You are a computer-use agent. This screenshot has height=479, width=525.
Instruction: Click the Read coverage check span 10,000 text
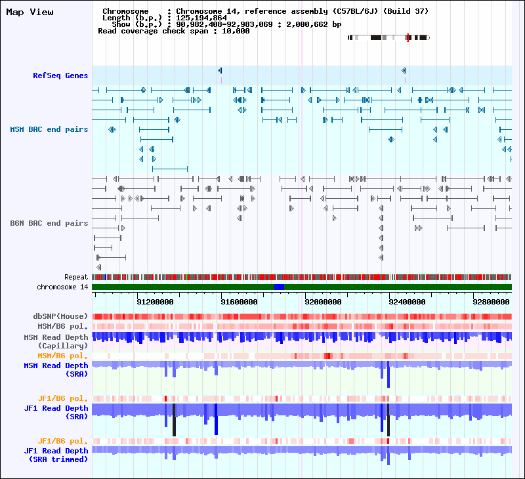pyautogui.click(x=174, y=31)
